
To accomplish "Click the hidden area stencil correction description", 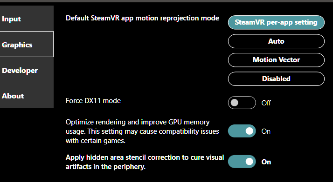I will tap(145, 162).
